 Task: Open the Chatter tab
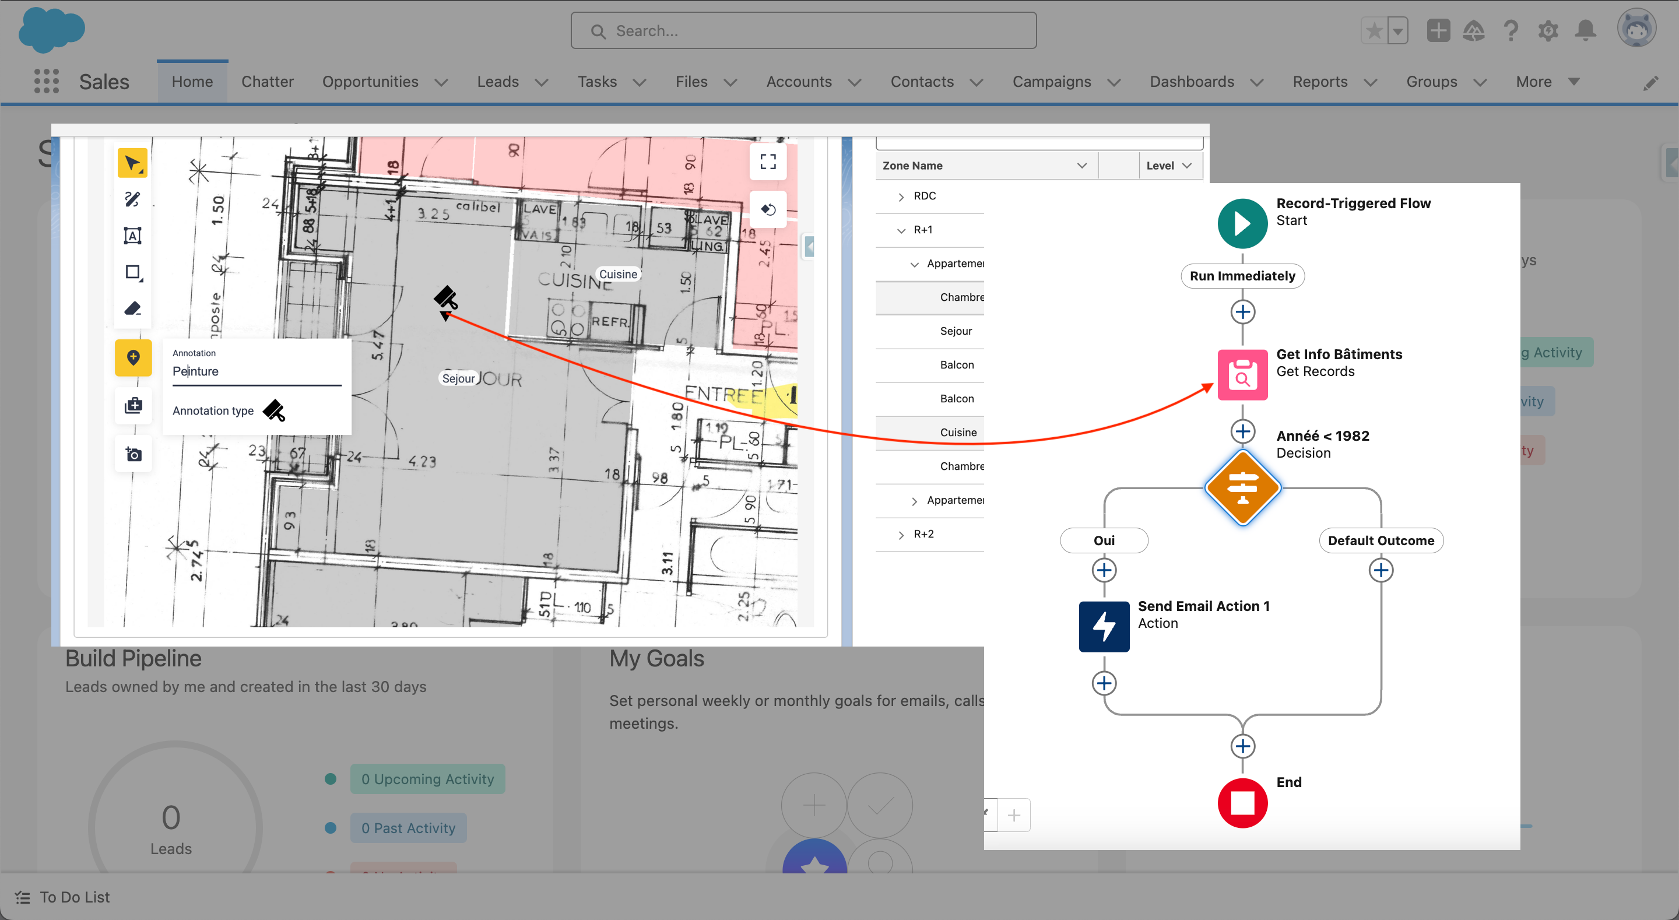(267, 82)
